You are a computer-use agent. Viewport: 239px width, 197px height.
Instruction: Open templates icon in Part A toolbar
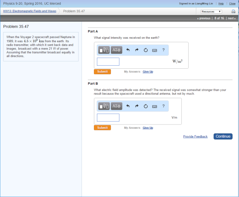104,50
